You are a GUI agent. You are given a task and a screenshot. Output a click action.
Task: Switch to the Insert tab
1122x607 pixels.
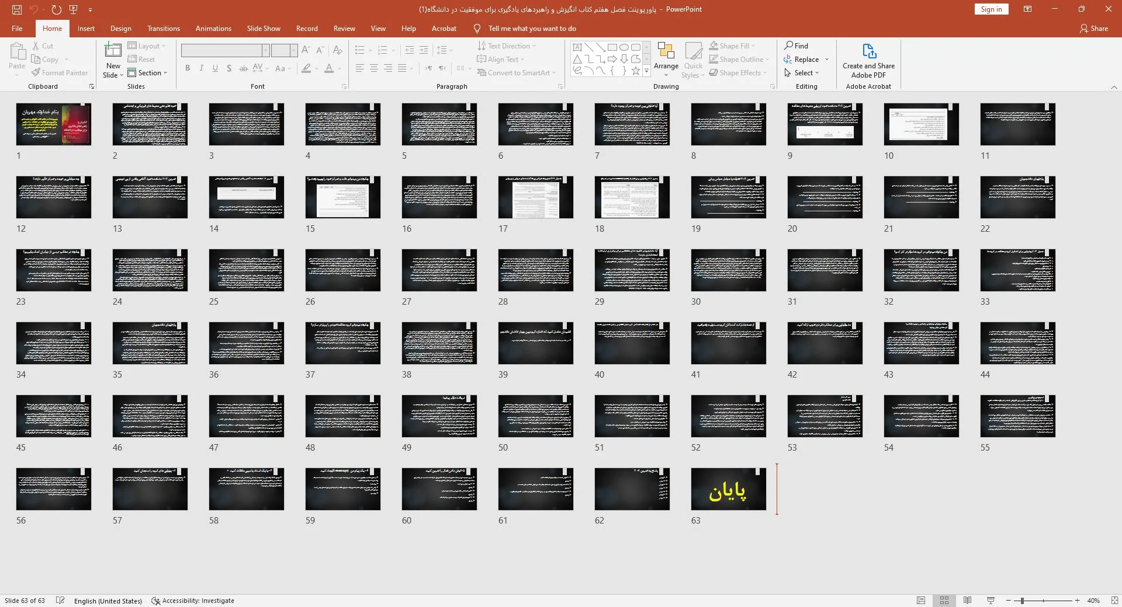click(86, 29)
